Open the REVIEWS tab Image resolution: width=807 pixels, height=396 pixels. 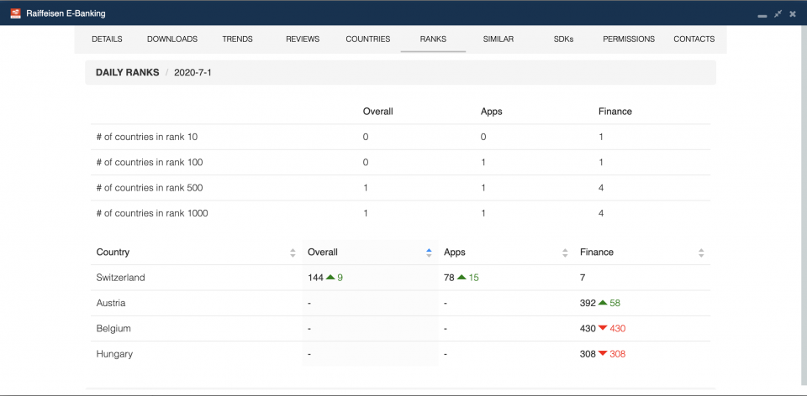coord(303,39)
